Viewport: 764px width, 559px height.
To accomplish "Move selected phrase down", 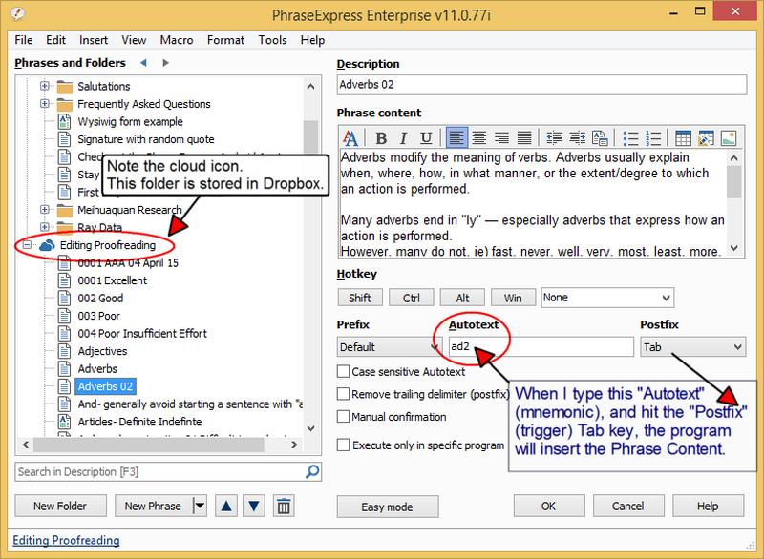I will tap(253, 506).
